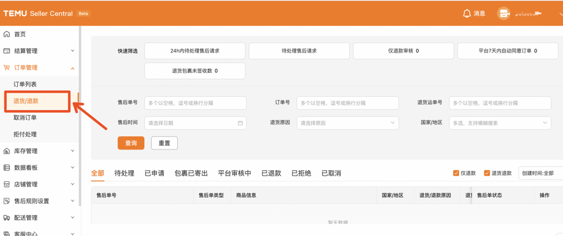563x236 pixels.
Task: Click the 客服中心 customer service icon
Action: click(7, 233)
